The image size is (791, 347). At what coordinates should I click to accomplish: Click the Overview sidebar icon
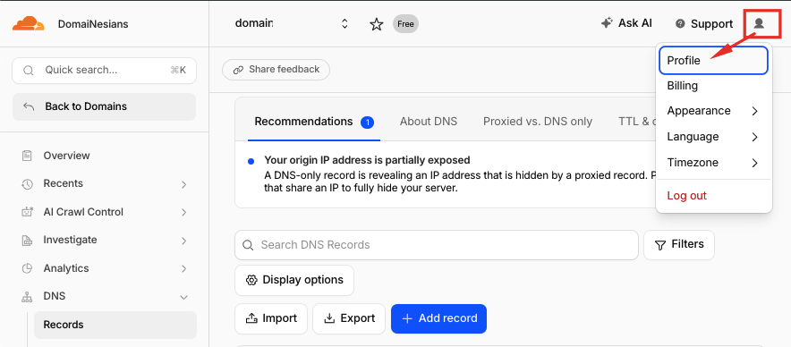pyautogui.click(x=27, y=156)
